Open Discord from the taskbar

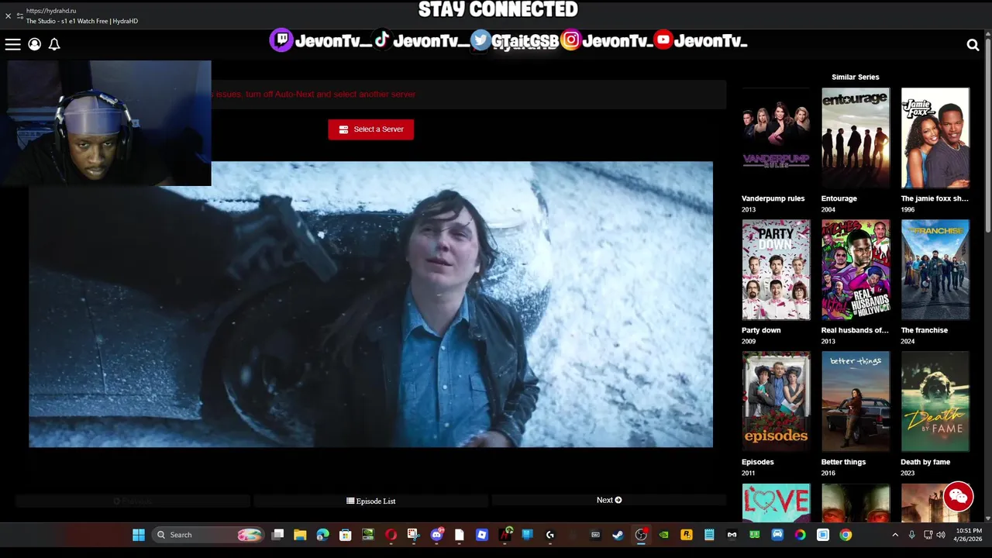click(x=436, y=535)
